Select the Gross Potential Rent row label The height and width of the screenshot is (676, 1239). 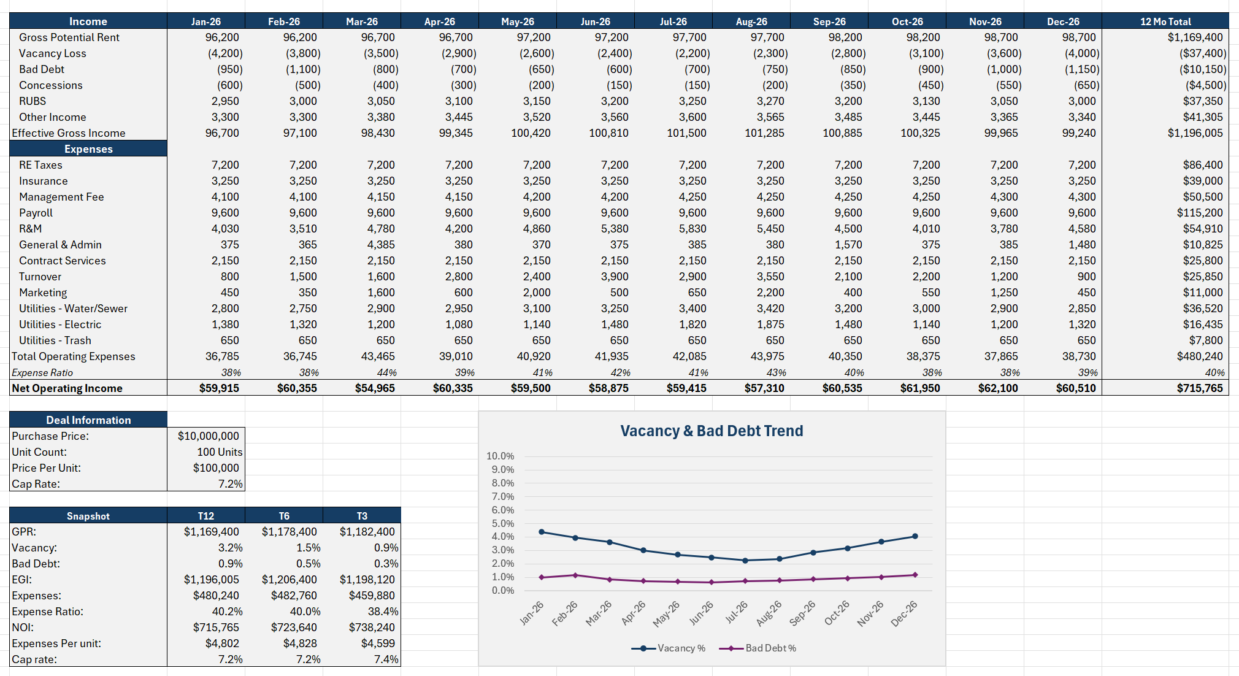tap(69, 37)
